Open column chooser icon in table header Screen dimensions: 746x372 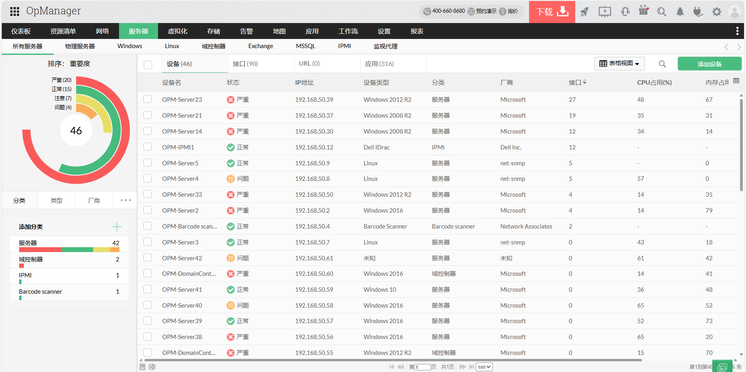tap(736, 81)
